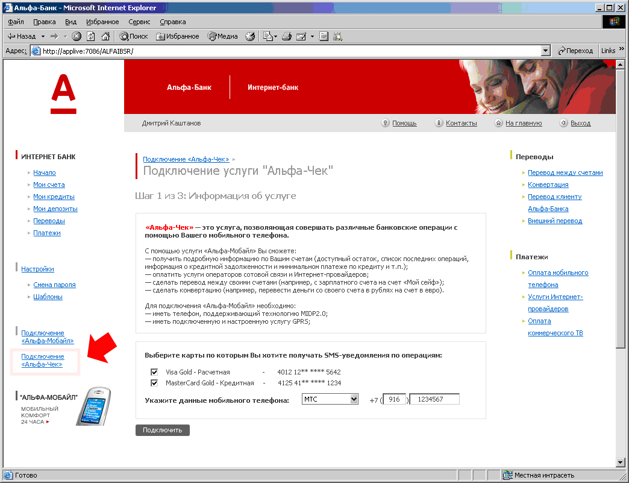
Task: Open the Настройки sidebar link
Action: pyautogui.click(x=38, y=269)
